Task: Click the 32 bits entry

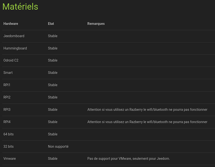Action: (x=8, y=147)
